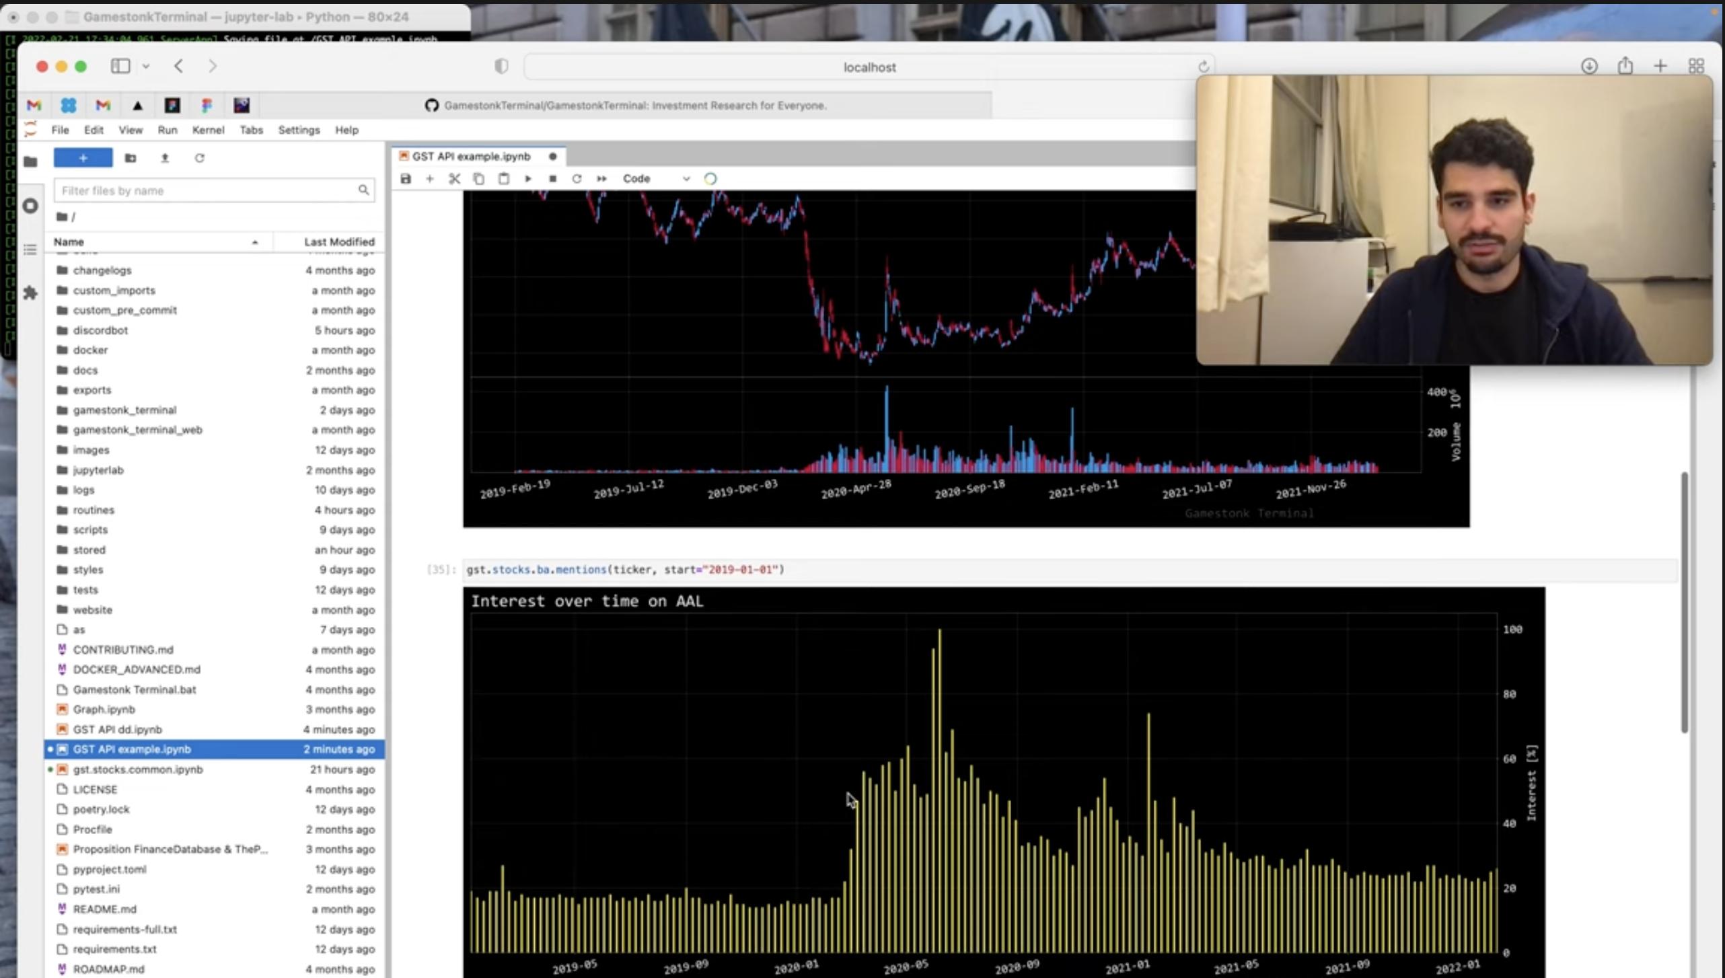Open the Running Terminals and Kernels sidebar icon
The image size is (1725, 978).
coord(30,206)
